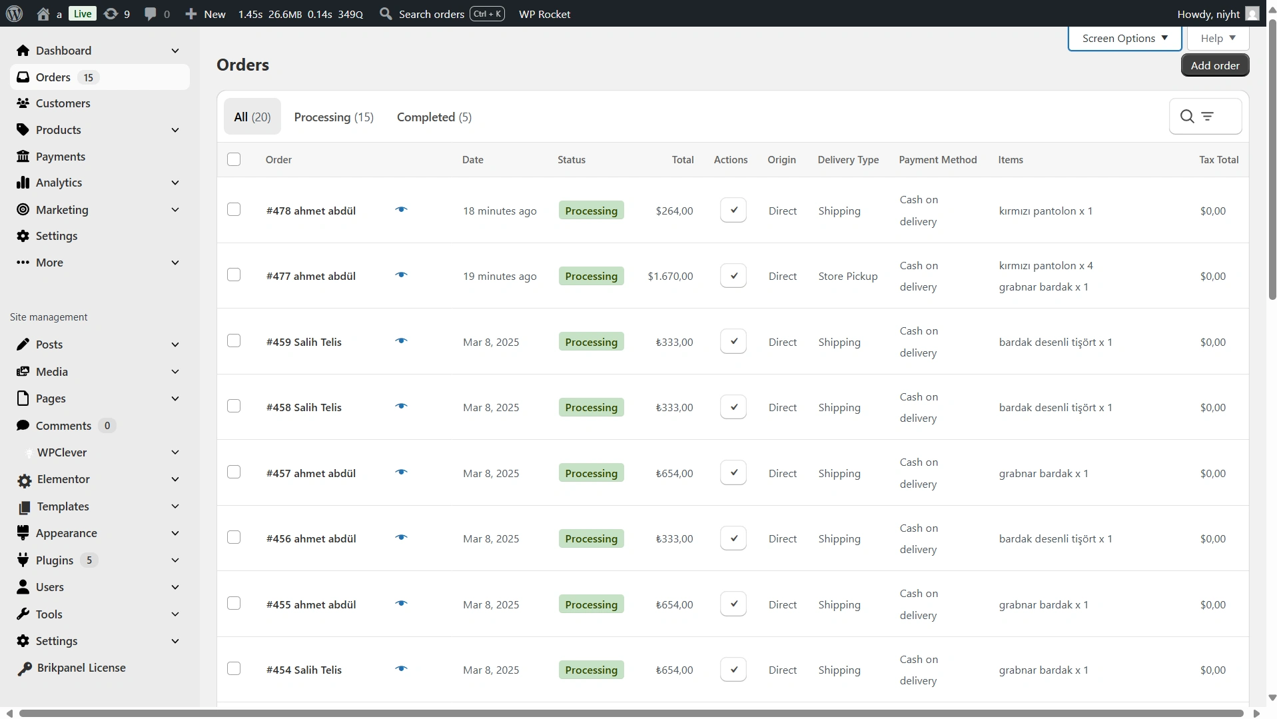Switch to the Processing (15) tab
1277x719 pixels.
tap(334, 117)
